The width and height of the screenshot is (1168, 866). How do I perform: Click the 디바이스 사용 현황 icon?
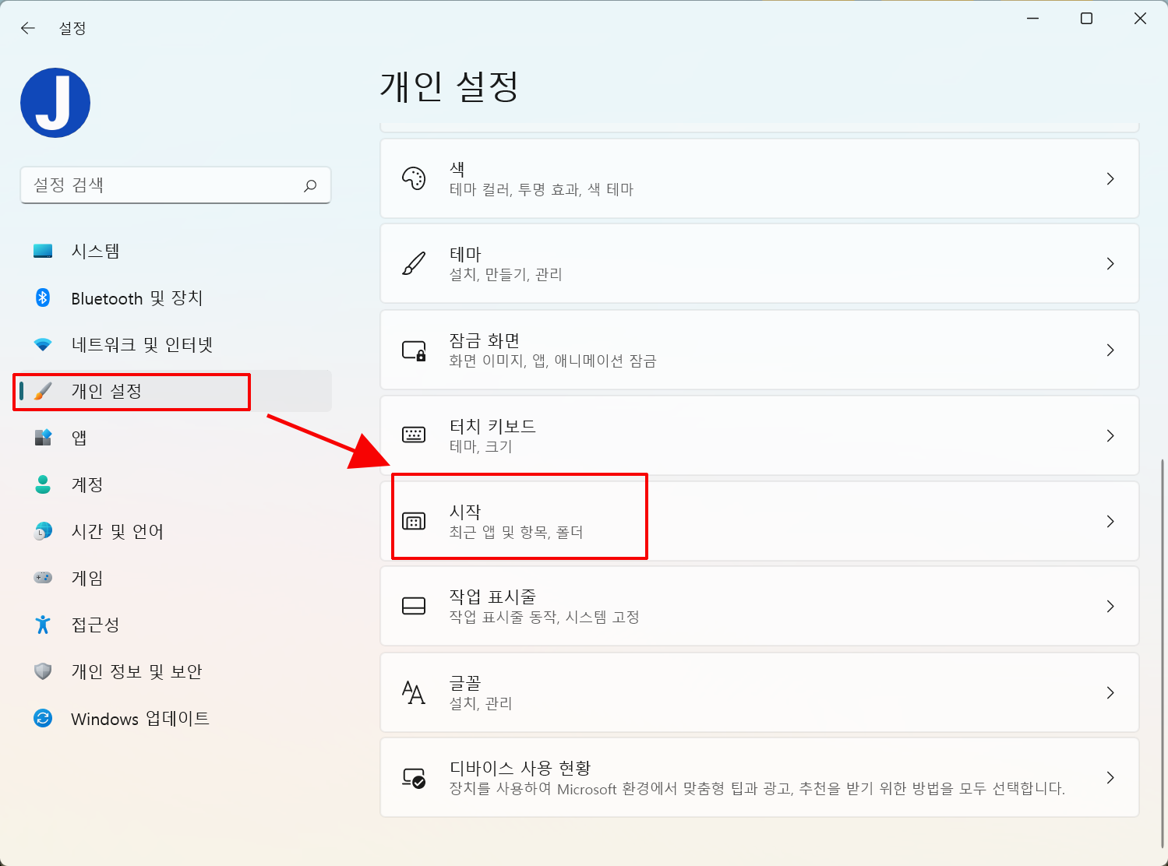[414, 777]
